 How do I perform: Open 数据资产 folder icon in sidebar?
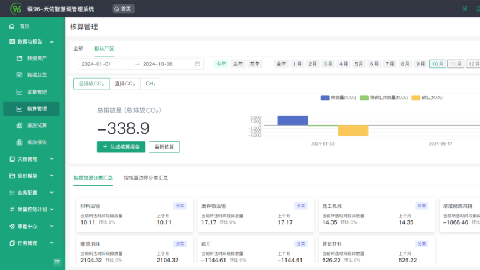[x=19, y=58]
